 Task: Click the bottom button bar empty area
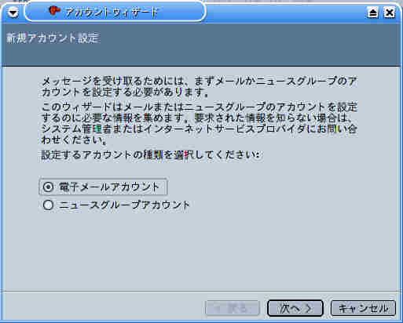click(x=104, y=307)
